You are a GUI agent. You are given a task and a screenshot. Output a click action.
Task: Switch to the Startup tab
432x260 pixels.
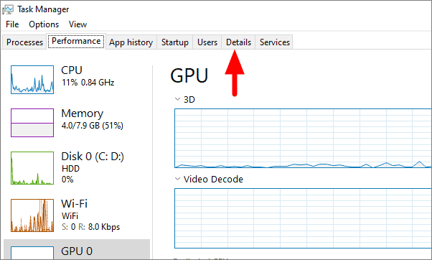tap(175, 42)
